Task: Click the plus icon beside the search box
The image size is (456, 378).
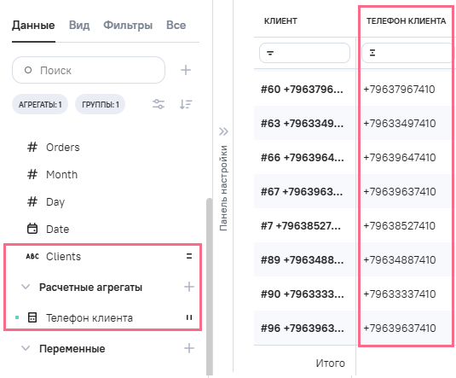Action: click(186, 70)
